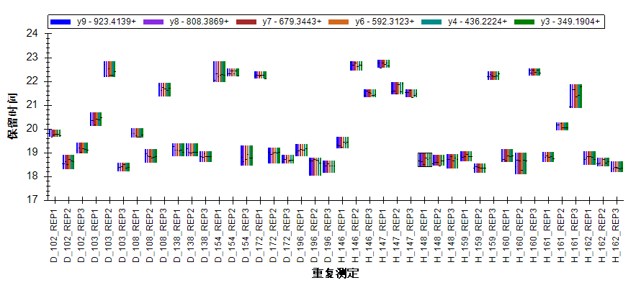
Task: Click the x-axis title 重复测定
Action: 336,274
